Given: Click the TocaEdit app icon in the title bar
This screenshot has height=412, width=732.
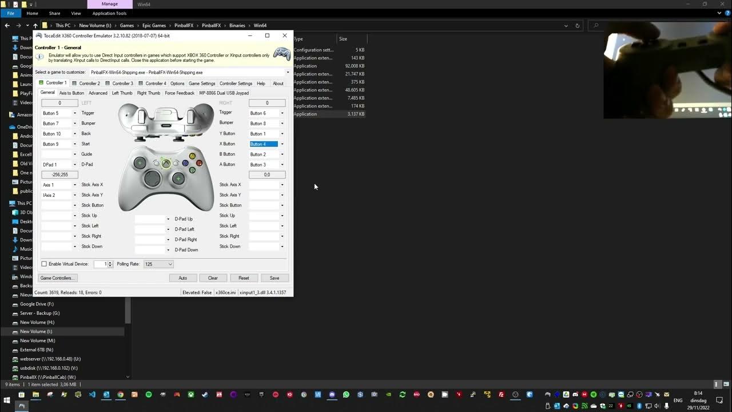Looking at the screenshot, I should (39, 35).
